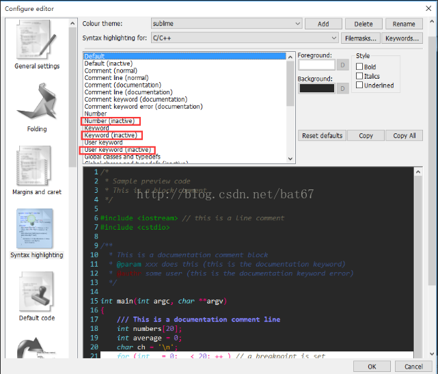The image size is (438, 374).
Task: Pick the Foreground colour swatch
Action: tap(316, 65)
